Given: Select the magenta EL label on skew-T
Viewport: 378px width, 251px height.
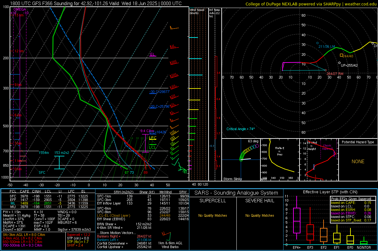Looking at the screenshot, I should point(152,54).
